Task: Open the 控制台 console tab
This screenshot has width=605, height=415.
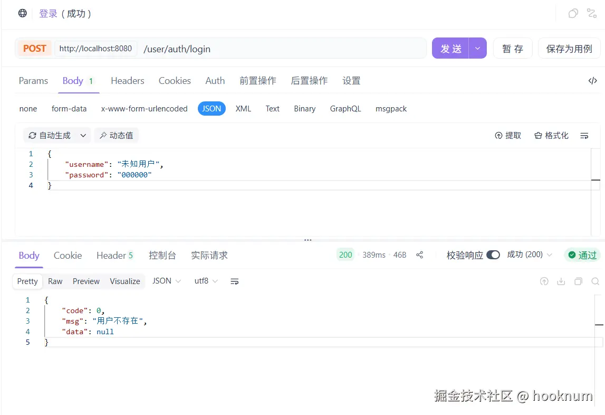Action: click(x=162, y=256)
